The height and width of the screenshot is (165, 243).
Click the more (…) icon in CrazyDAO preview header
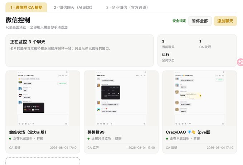click(x=223, y=76)
